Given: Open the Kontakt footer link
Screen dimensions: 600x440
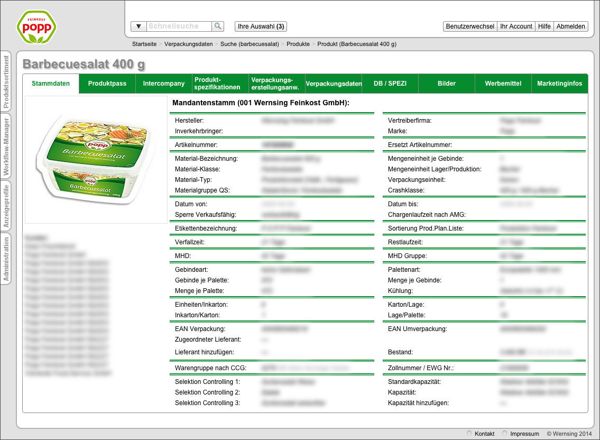Looking at the screenshot, I should click(x=484, y=434).
